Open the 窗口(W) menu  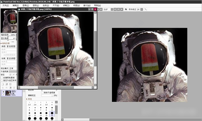87,5
